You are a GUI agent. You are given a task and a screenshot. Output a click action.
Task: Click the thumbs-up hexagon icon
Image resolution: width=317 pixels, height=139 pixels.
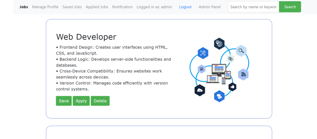click(232, 87)
